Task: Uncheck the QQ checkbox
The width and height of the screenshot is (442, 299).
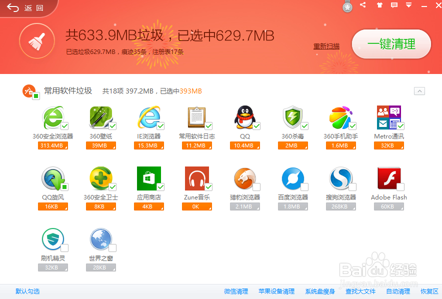Action: point(256,126)
